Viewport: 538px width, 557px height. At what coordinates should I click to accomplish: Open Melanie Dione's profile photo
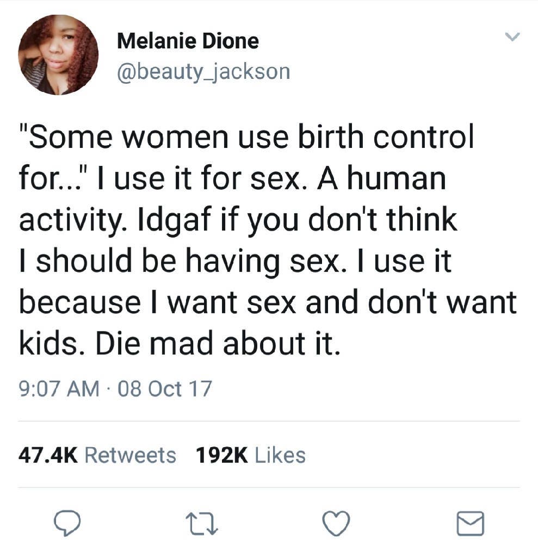[x=58, y=54]
